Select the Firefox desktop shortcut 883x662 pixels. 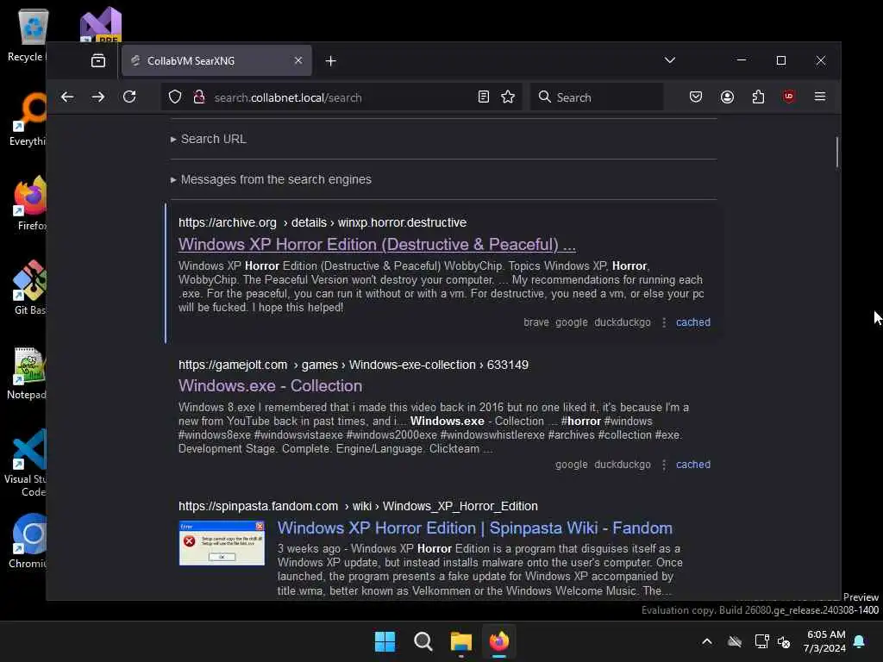click(30, 203)
